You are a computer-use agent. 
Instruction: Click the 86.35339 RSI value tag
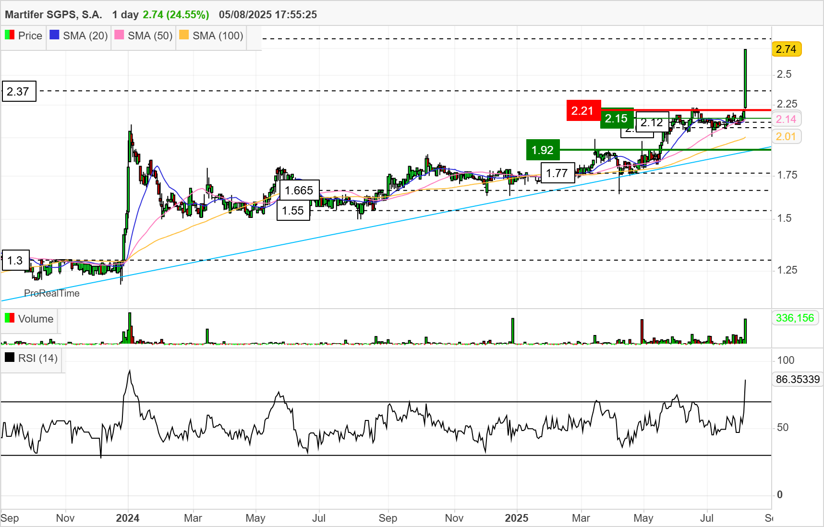(798, 379)
